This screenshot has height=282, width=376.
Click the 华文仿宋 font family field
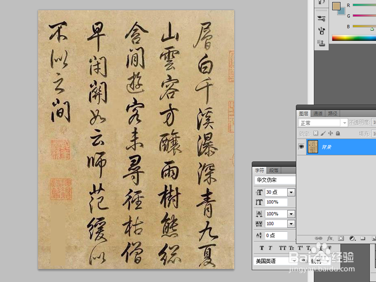pos(275,180)
